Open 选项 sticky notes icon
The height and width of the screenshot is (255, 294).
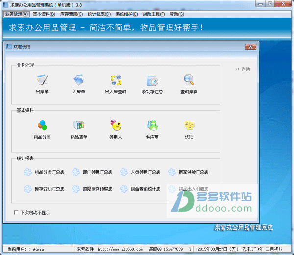tap(189, 125)
